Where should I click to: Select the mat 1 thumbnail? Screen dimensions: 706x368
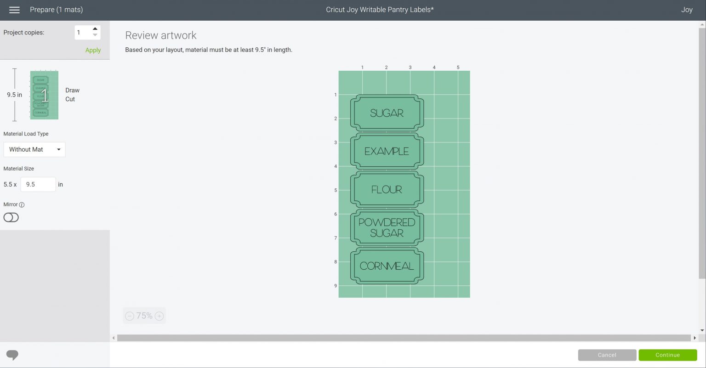pos(44,95)
